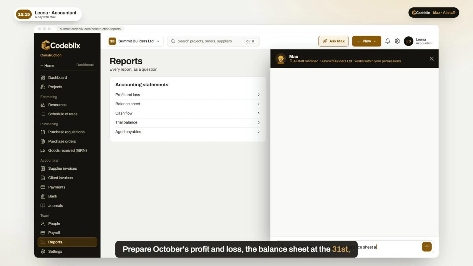Send the message to Max
This screenshot has width=473, height=266.
point(427,247)
